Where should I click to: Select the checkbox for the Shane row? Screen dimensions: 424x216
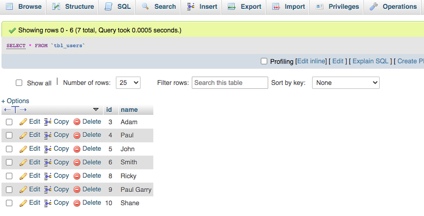(9, 203)
